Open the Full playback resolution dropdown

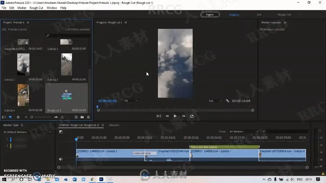click(x=215, y=101)
